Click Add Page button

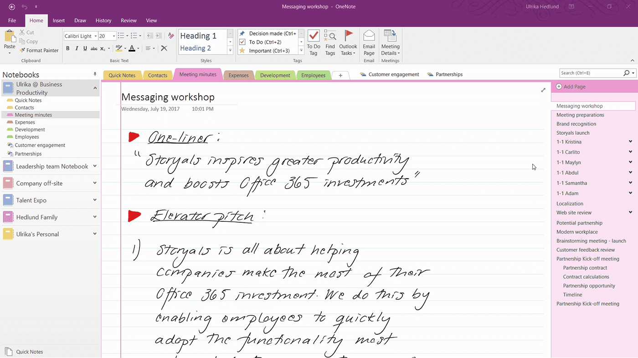pos(571,87)
